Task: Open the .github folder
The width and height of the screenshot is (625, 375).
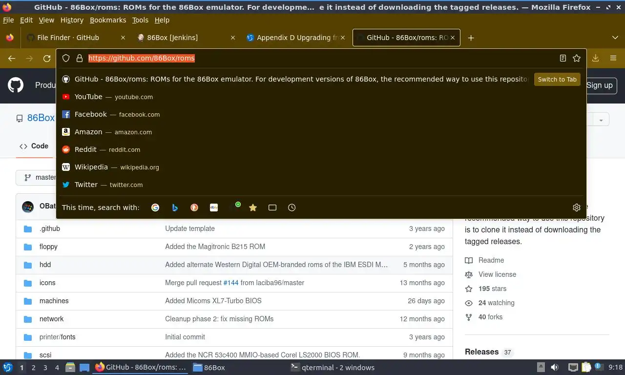Action: [x=50, y=229]
